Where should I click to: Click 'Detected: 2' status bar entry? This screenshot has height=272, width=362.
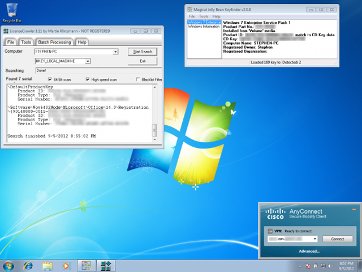point(292,62)
